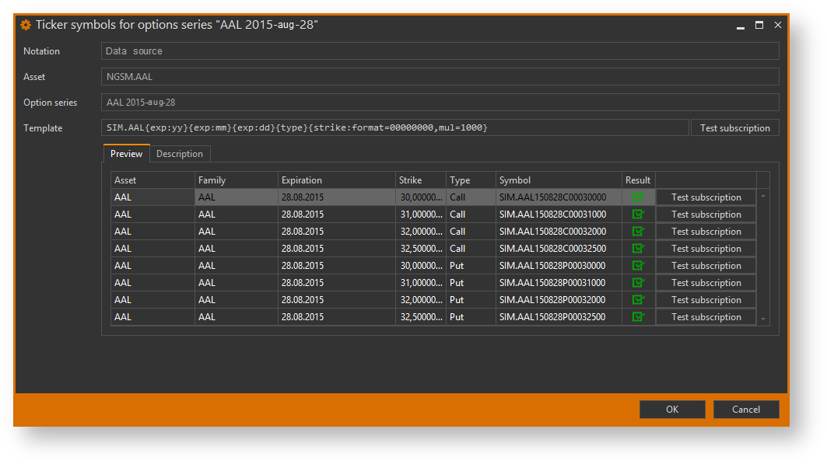Select symbol cell SIM.AAL150828P00032000
Viewport: 827px width, 464px height.
click(559, 300)
